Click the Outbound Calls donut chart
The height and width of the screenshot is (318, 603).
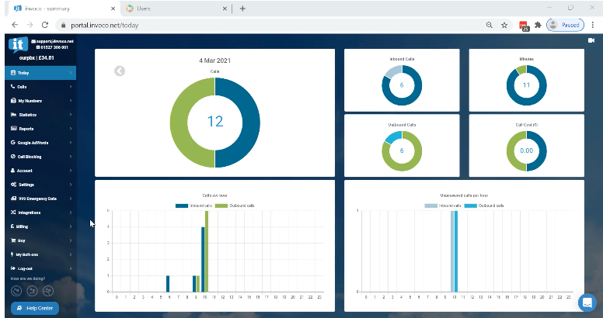coord(402,151)
